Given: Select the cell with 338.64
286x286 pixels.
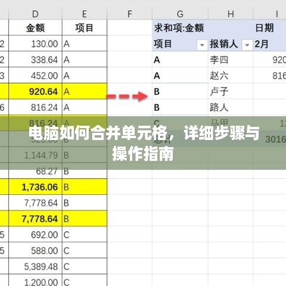Looking at the screenshot, I should point(35,60).
